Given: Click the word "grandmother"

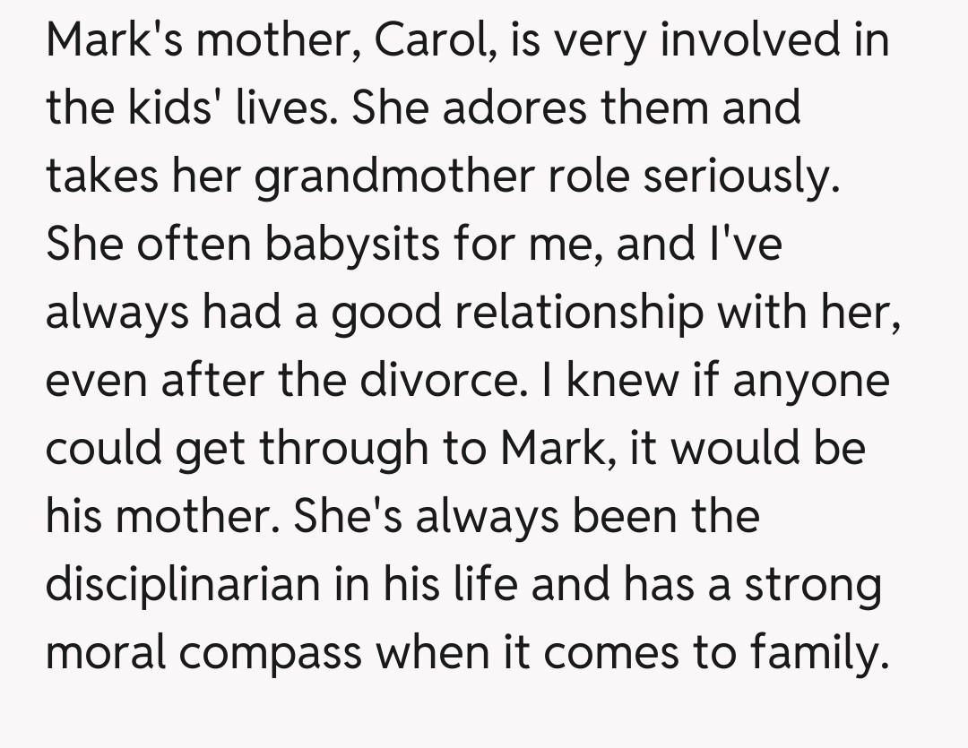Looking at the screenshot, I should point(393,178).
